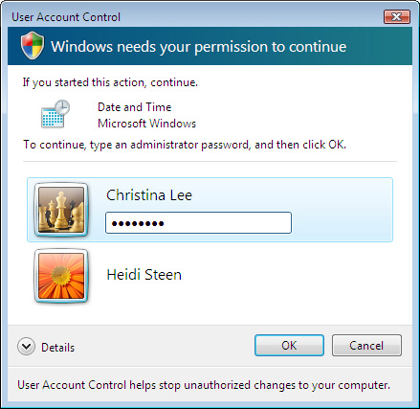Click the 'Microsoft Windows' publisher text

pyautogui.click(x=147, y=124)
